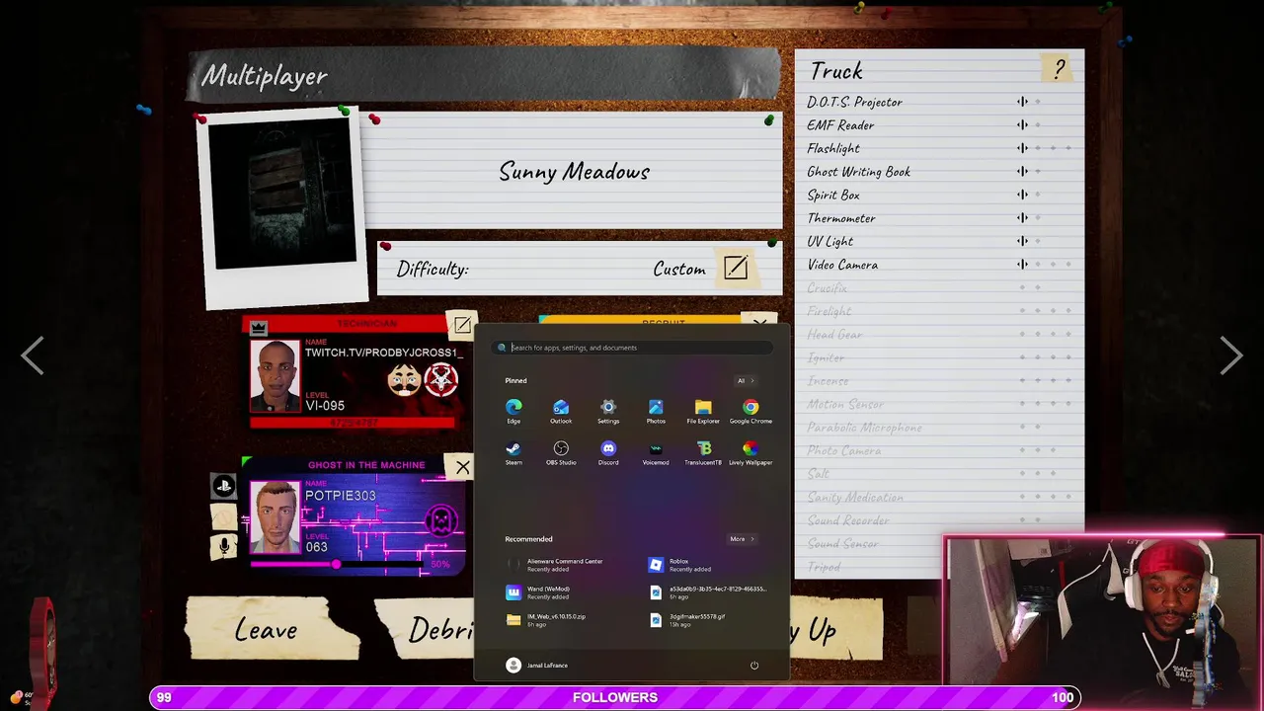The width and height of the screenshot is (1264, 711).
Task: Open TranslucentTB from pinned apps
Action: pyautogui.click(x=703, y=453)
